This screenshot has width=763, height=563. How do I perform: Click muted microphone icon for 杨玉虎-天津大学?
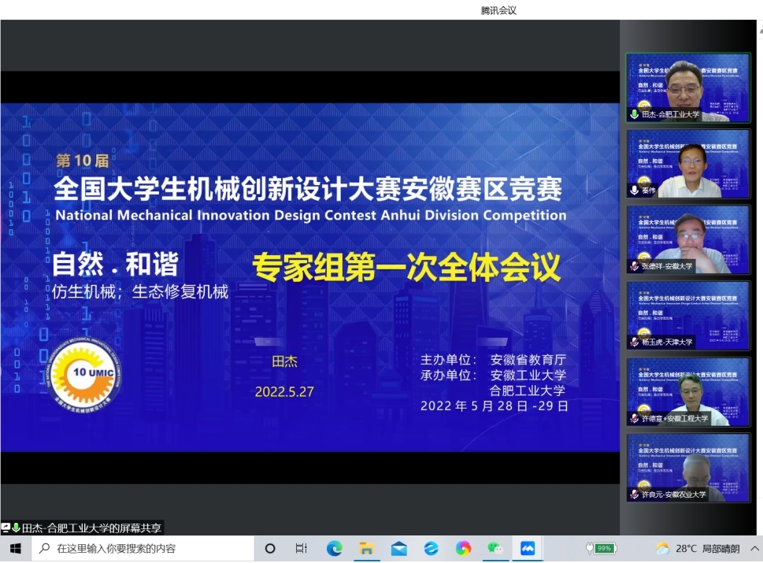pos(634,342)
